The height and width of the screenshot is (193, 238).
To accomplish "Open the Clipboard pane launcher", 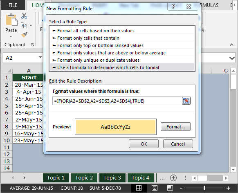I will point(32,45).
